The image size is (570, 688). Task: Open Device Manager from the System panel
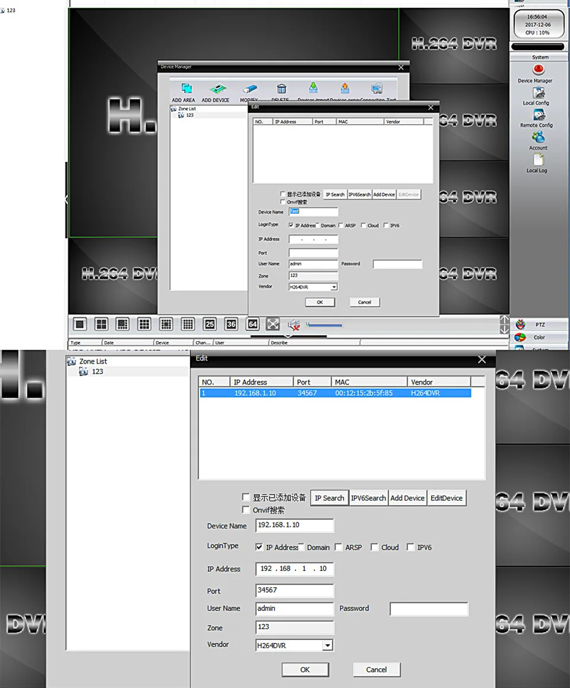[538, 70]
